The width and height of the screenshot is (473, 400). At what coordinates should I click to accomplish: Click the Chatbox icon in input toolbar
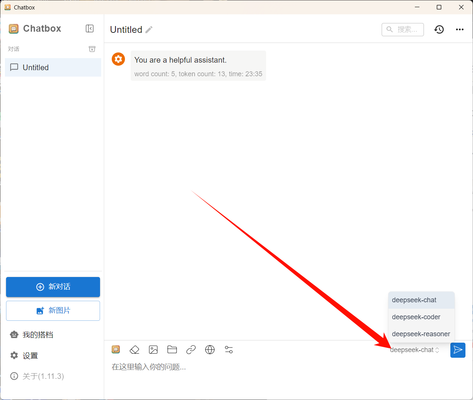coord(116,350)
